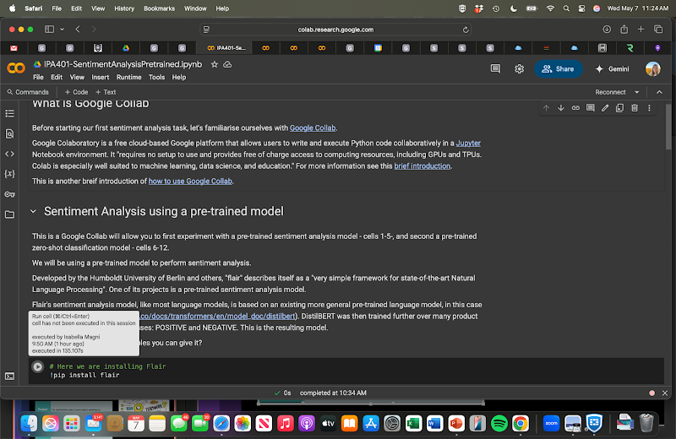Open Spotlight search in menu bar
This screenshot has height=439, width=676.
click(566, 8)
